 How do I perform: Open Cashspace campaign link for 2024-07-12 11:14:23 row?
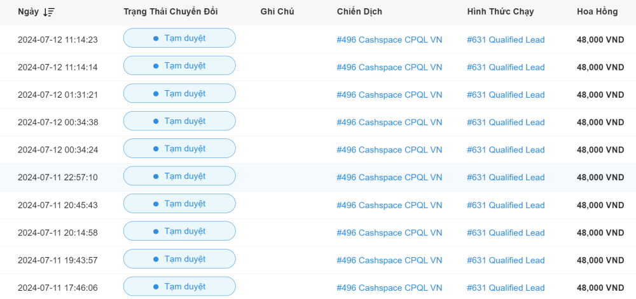(x=389, y=39)
